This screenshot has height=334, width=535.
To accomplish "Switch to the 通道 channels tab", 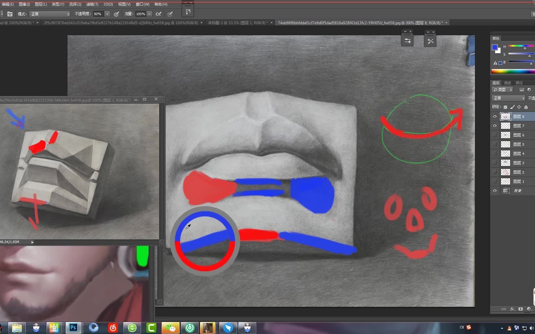I will tap(507, 83).
